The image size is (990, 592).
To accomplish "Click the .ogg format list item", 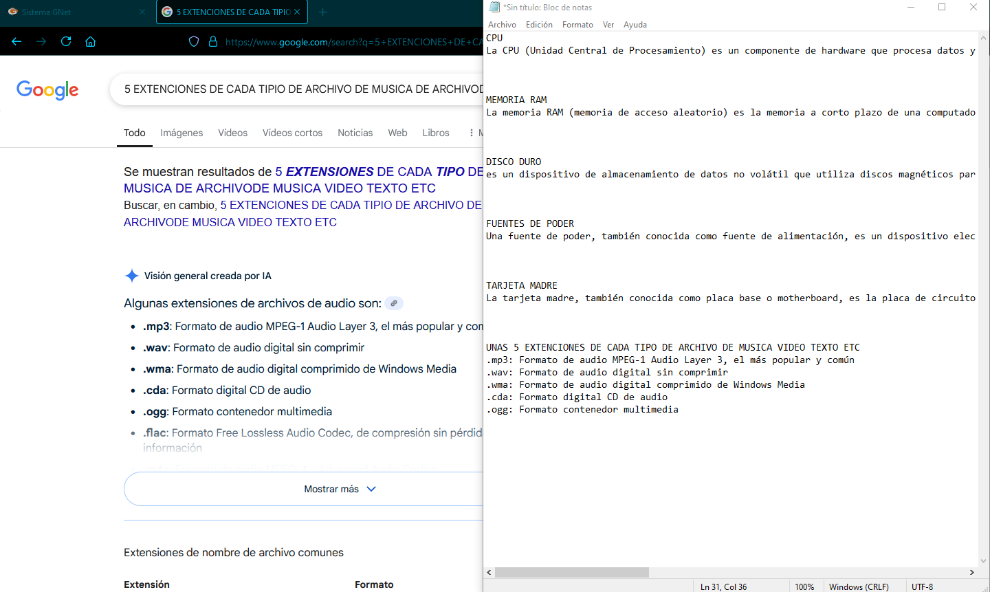I will (x=237, y=411).
